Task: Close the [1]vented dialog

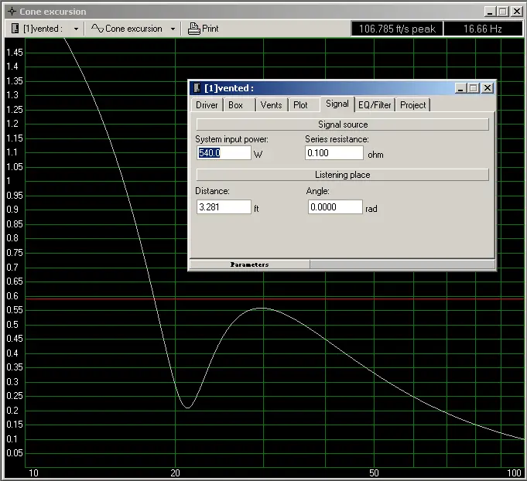Action: 488,88
